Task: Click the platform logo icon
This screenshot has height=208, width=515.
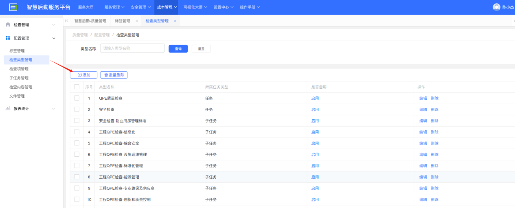Action: click(13, 7)
